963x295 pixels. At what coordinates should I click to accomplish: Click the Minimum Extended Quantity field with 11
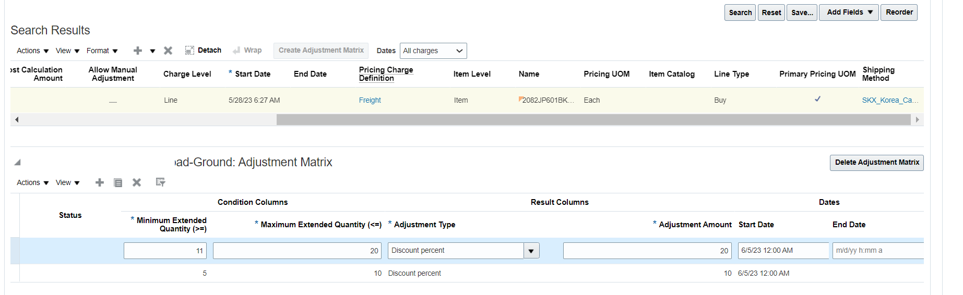[165, 251]
